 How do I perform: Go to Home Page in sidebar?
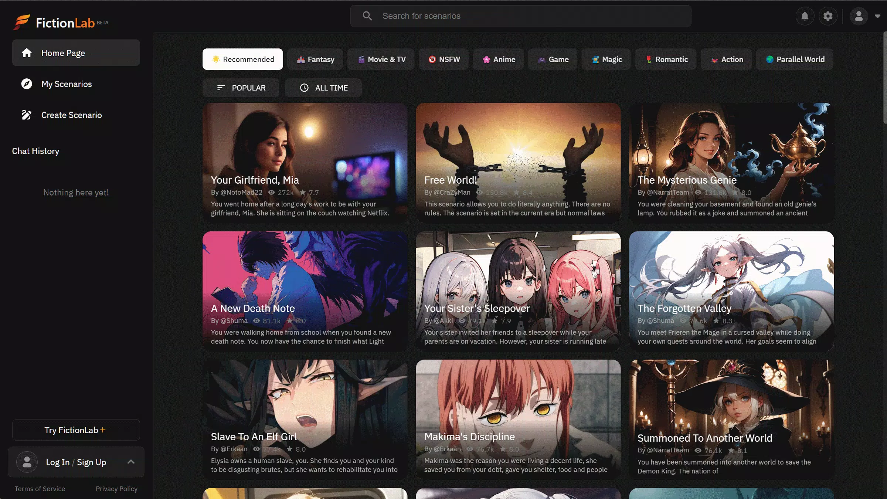76,53
